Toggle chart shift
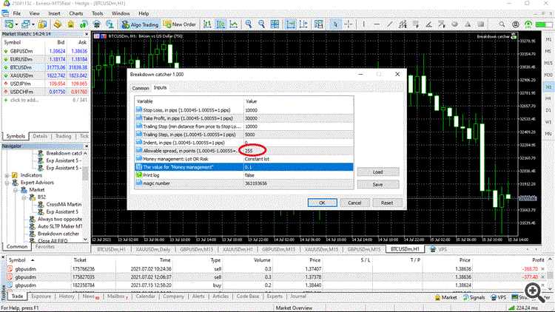 303,24
